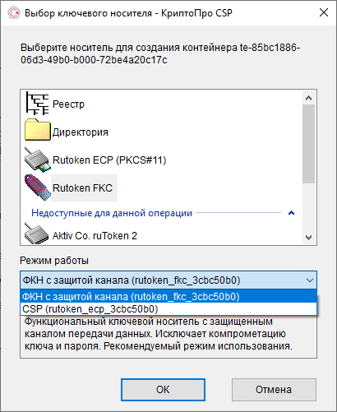Click the КриптоПро CSP logo in title bar

pyautogui.click(x=14, y=13)
